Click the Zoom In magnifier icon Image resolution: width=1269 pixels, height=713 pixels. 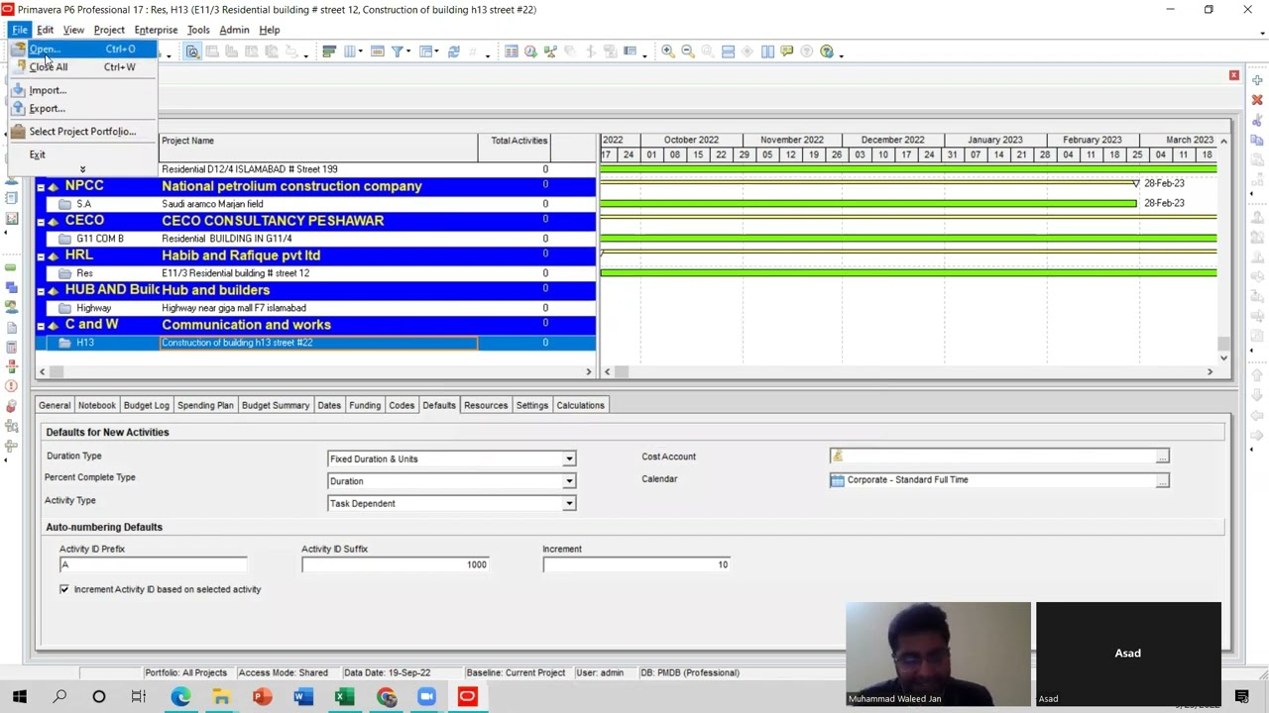click(x=667, y=51)
